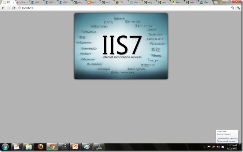The image size is (243, 152).
Task: Launch Firefox from the taskbar
Action: [40, 147]
